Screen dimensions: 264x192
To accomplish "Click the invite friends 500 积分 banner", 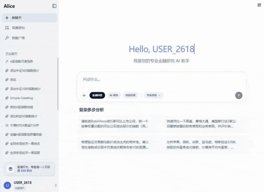I will point(29,169).
